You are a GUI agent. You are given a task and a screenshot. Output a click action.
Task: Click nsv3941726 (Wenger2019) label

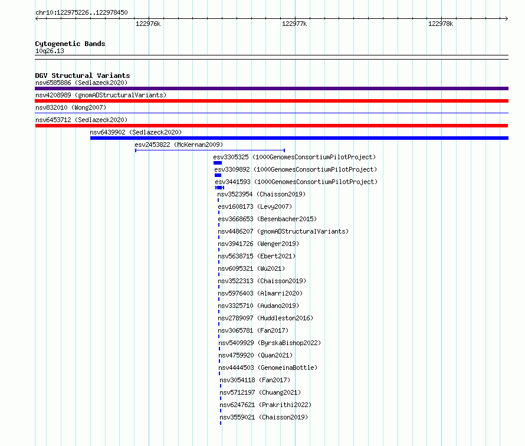pos(258,244)
